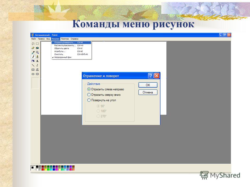Pick the Ellipse tool
Viewport: 250px width, 187px height.
[x=33, y=74]
